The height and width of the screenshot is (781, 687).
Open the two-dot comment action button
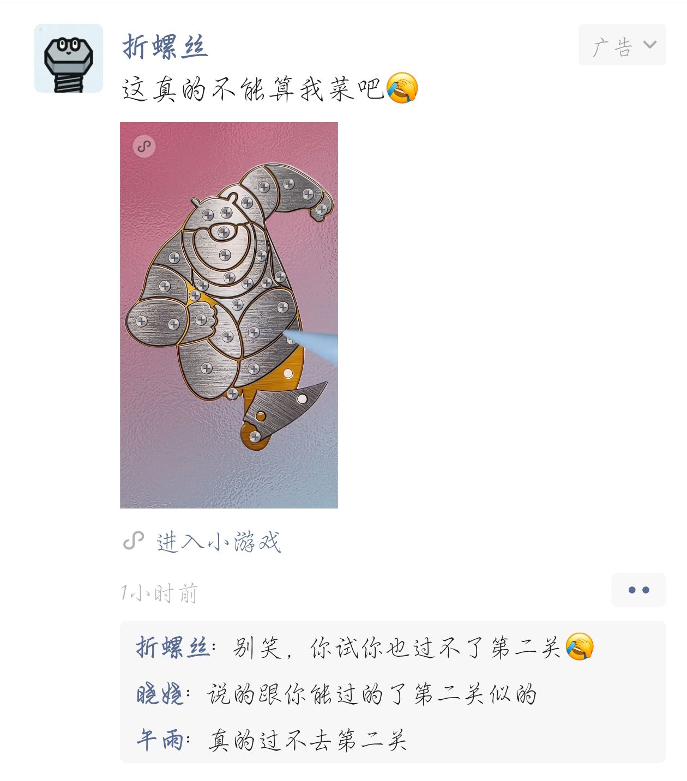pyautogui.click(x=638, y=590)
